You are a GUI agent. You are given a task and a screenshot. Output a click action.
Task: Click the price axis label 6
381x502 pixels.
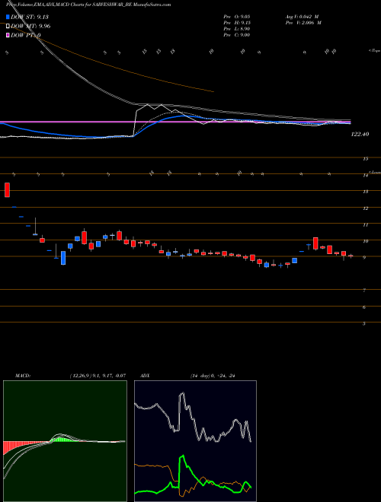364,307
